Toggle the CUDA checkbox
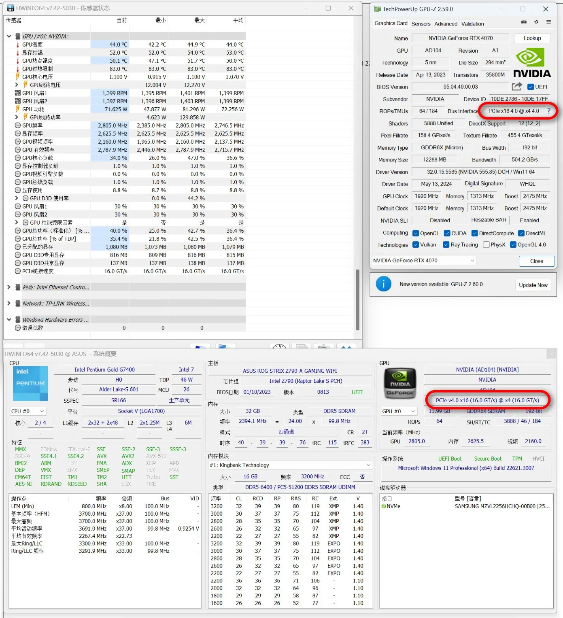The height and width of the screenshot is (618, 563). coord(447,233)
